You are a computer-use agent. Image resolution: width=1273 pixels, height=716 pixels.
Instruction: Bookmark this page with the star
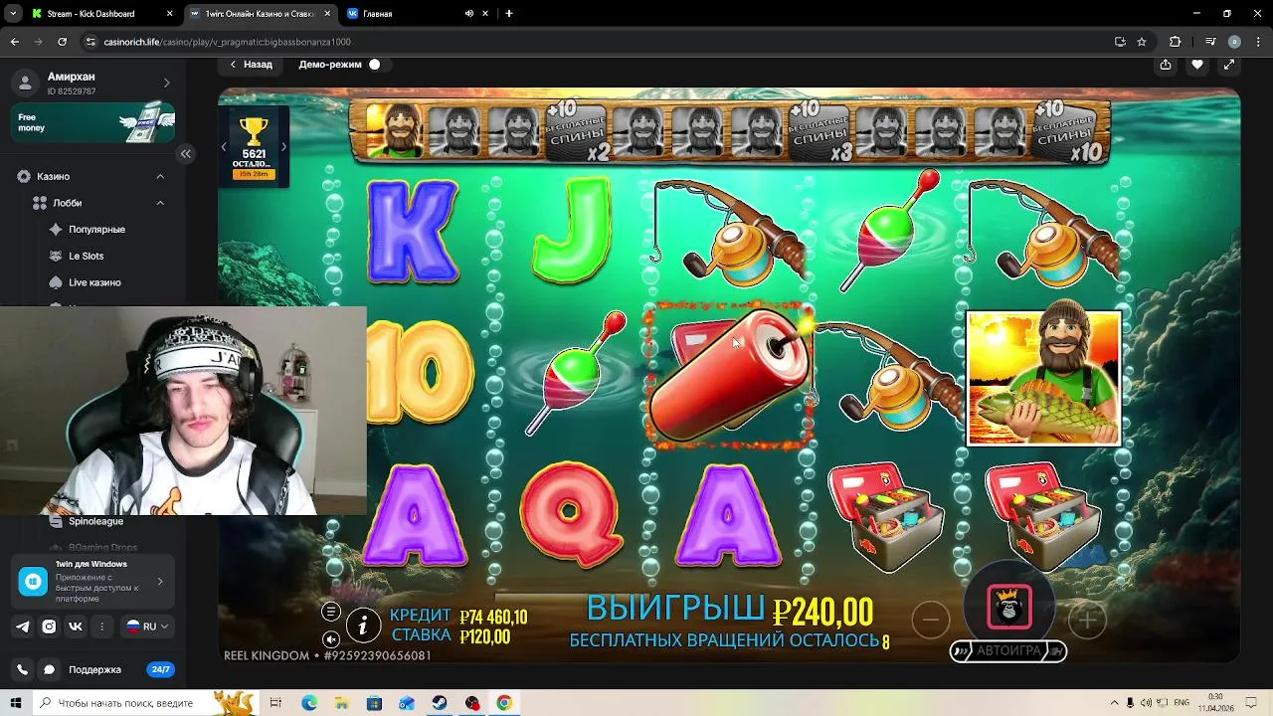point(1142,42)
